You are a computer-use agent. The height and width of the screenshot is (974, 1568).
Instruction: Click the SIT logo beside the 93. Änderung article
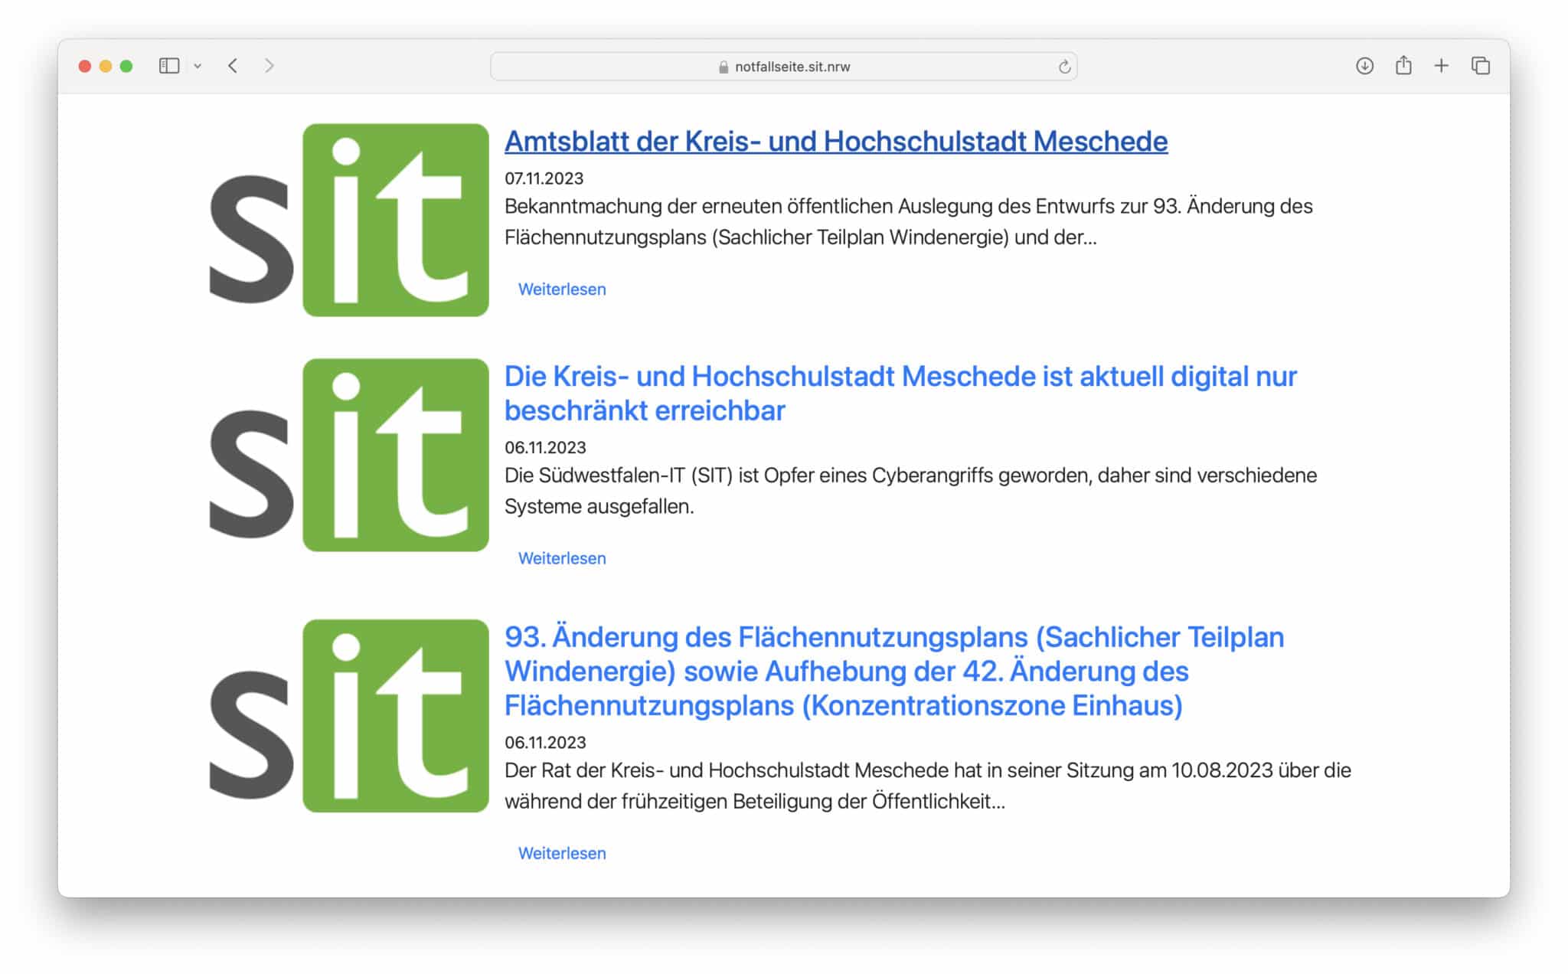pyautogui.click(x=349, y=716)
